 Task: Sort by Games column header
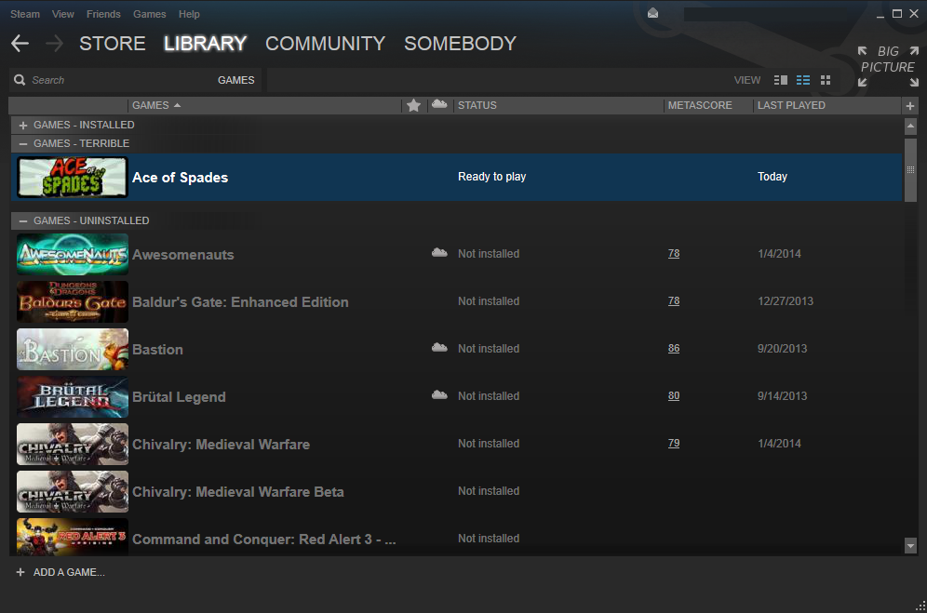[x=265, y=105]
